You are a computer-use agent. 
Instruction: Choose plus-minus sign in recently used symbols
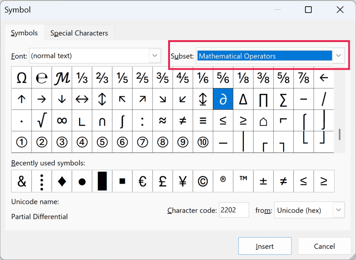[263, 181]
